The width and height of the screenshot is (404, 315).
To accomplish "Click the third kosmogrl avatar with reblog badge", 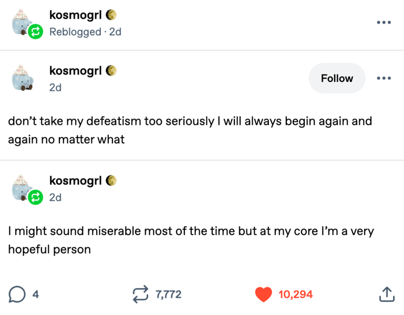I will coord(22,189).
